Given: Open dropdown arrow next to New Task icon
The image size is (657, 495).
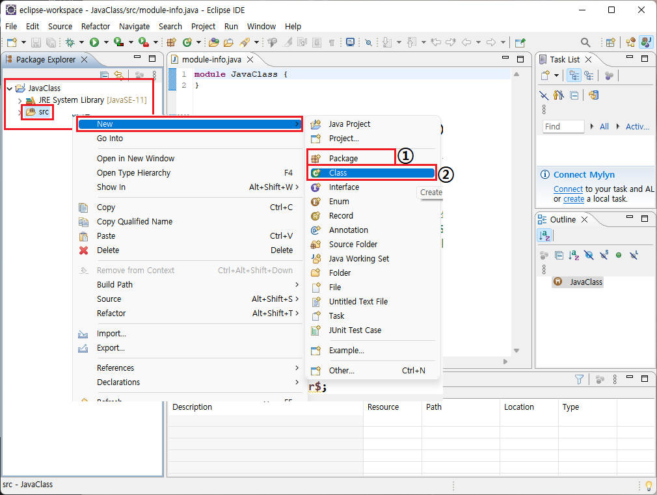Looking at the screenshot, I should pyautogui.click(x=556, y=75).
